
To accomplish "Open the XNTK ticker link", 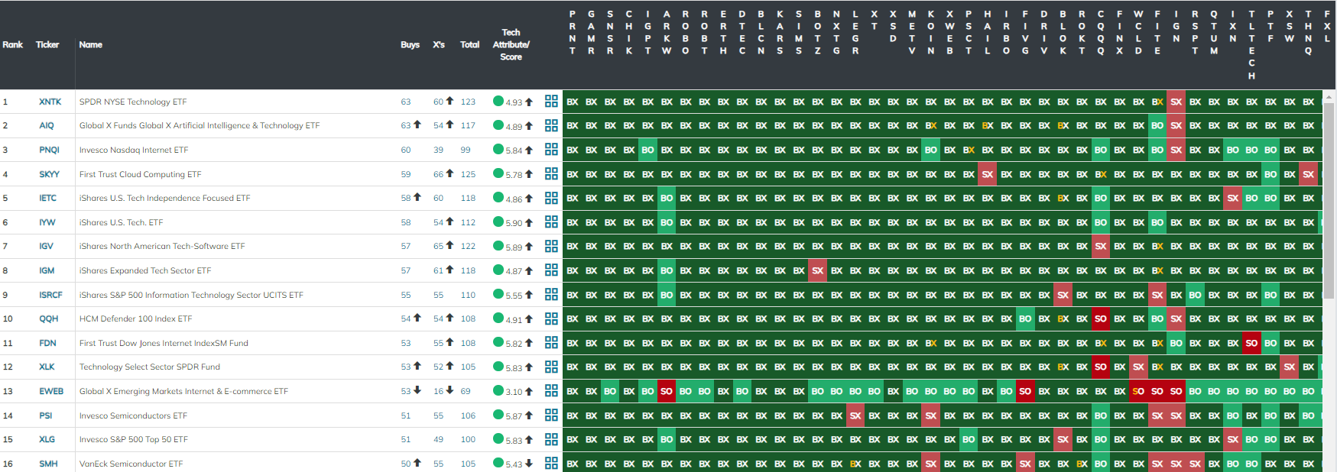I will (x=50, y=102).
